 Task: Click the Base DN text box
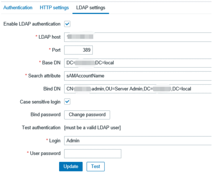tap(137, 62)
